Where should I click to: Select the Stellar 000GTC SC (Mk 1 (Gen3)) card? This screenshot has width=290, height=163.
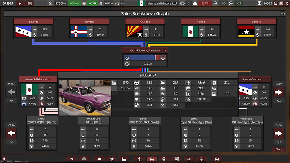(x=145, y=133)
